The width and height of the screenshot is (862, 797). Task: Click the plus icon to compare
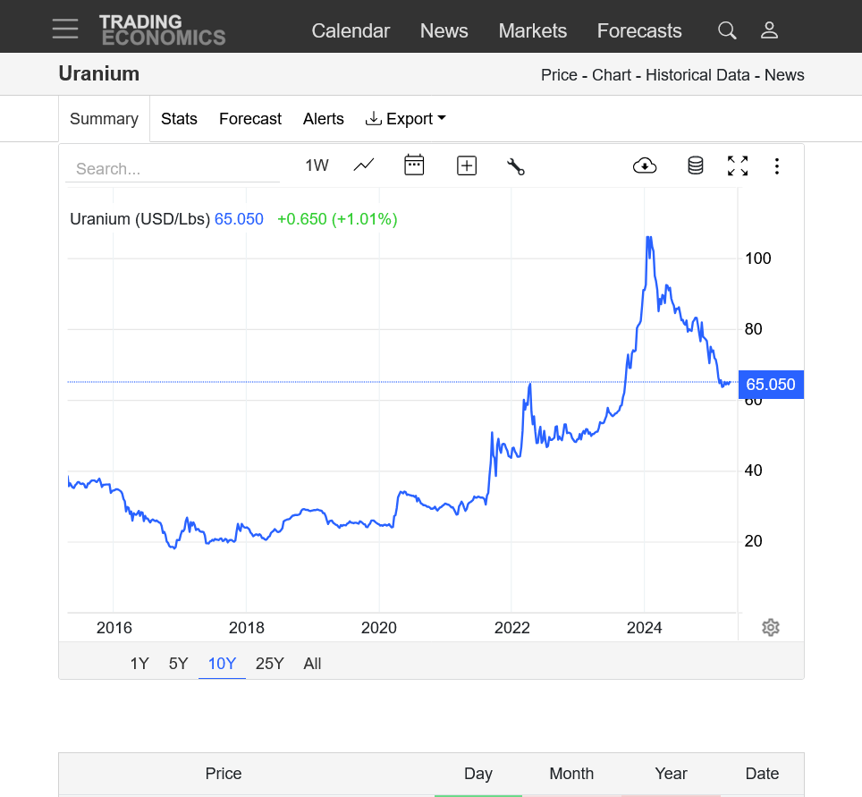[467, 165]
